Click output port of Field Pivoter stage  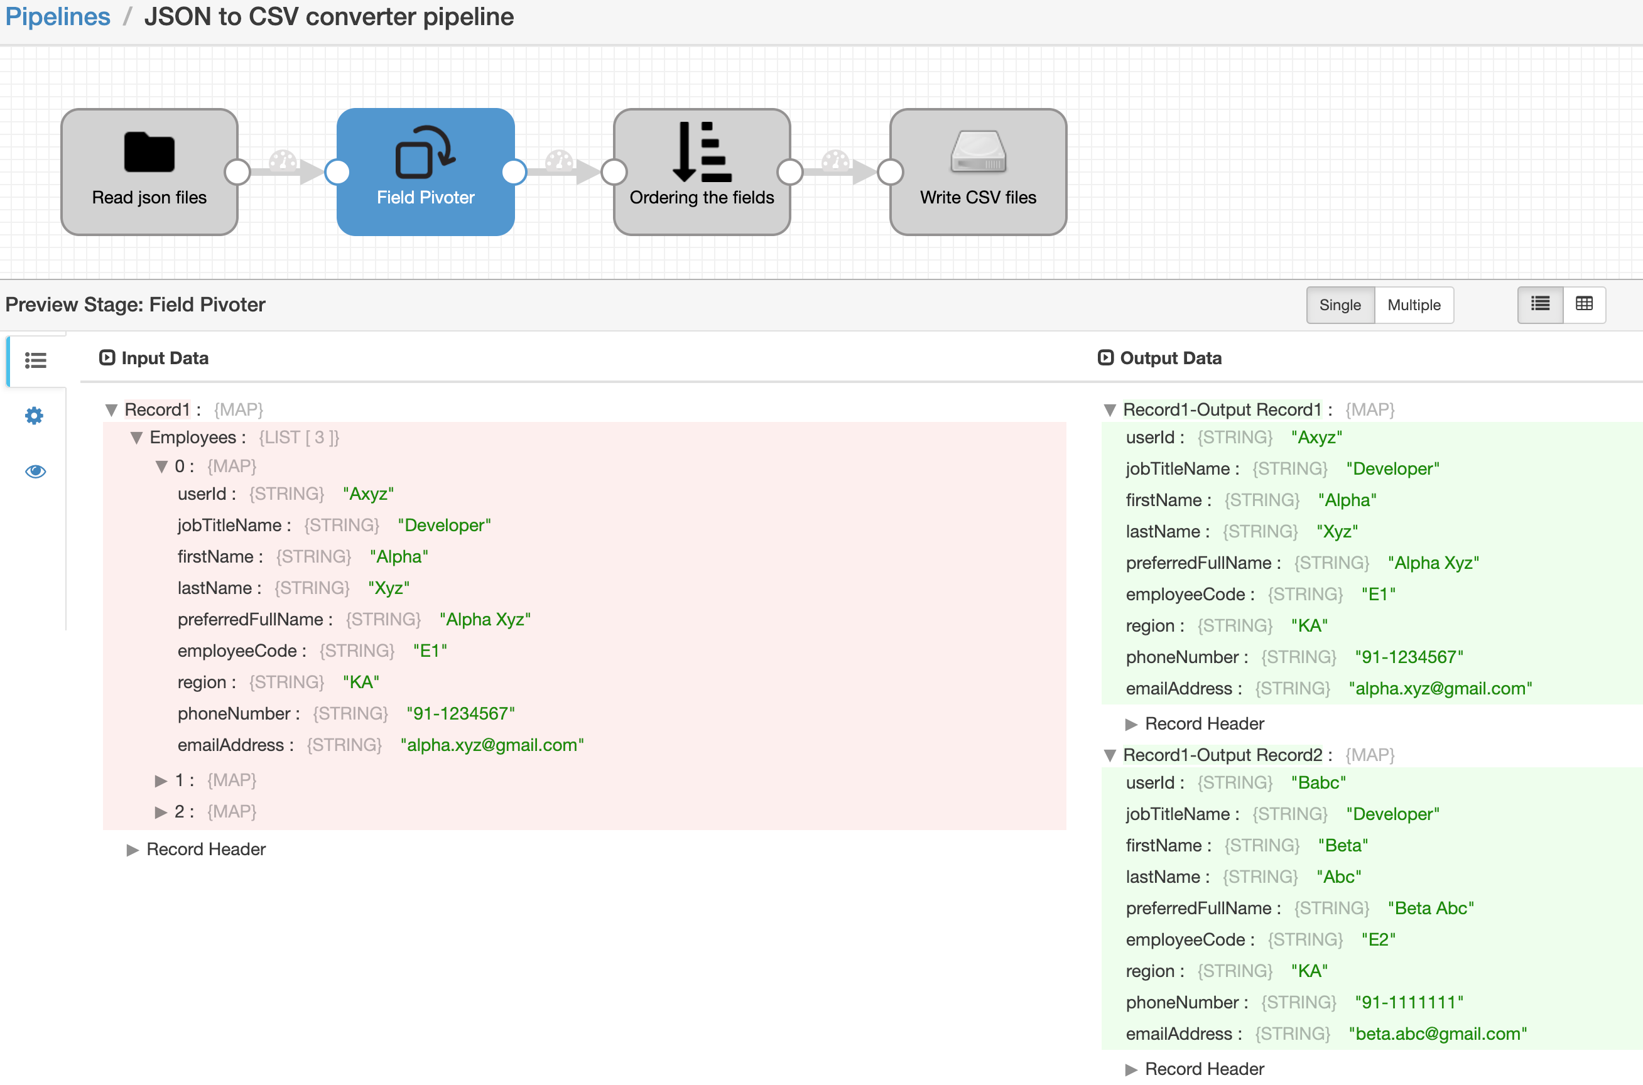[x=514, y=171]
